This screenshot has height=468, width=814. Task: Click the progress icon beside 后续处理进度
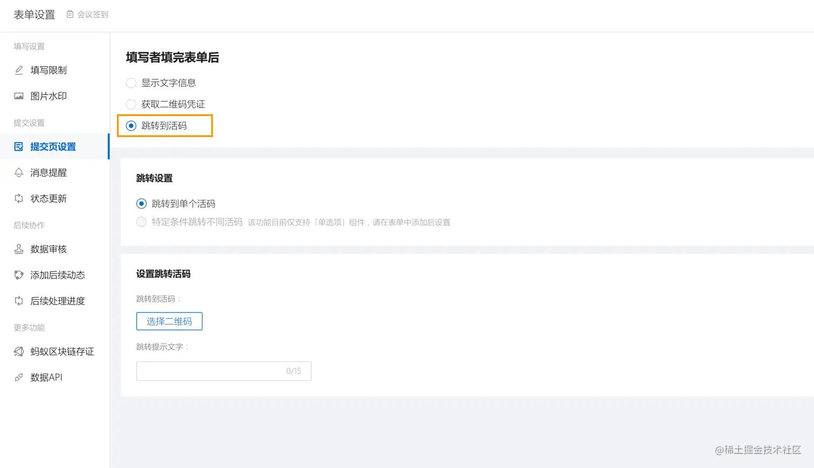(19, 301)
